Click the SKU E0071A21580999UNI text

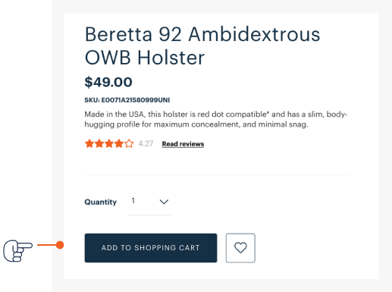pyautogui.click(x=127, y=100)
